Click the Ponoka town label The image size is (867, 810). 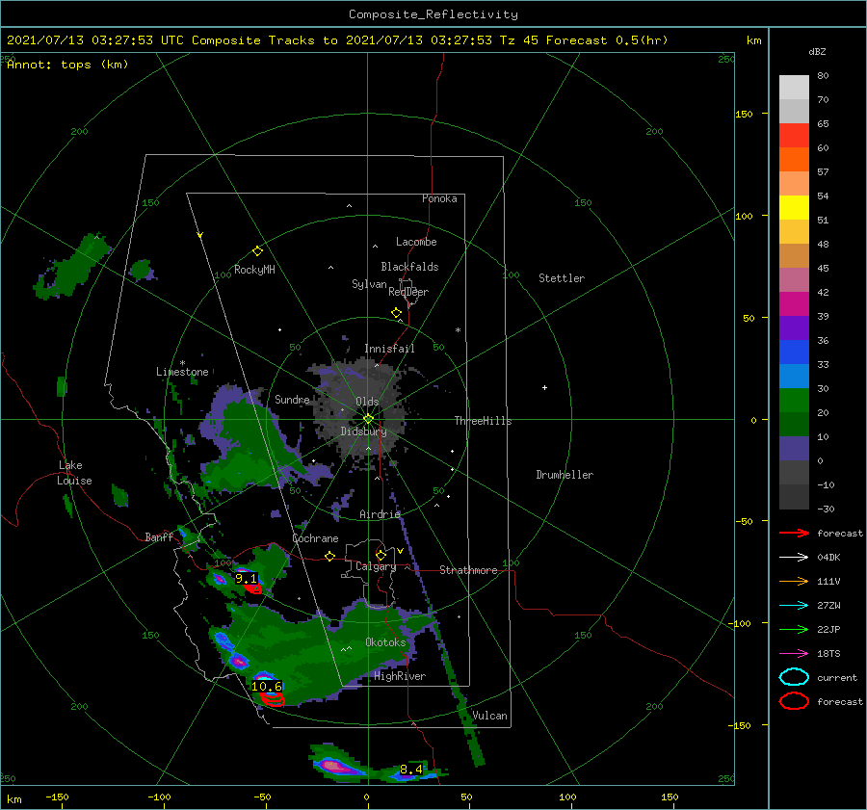click(439, 198)
